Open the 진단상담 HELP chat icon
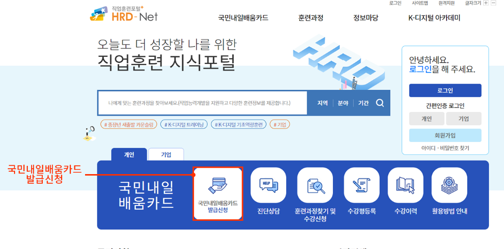Viewport: 504px width, 249px height. point(268,185)
